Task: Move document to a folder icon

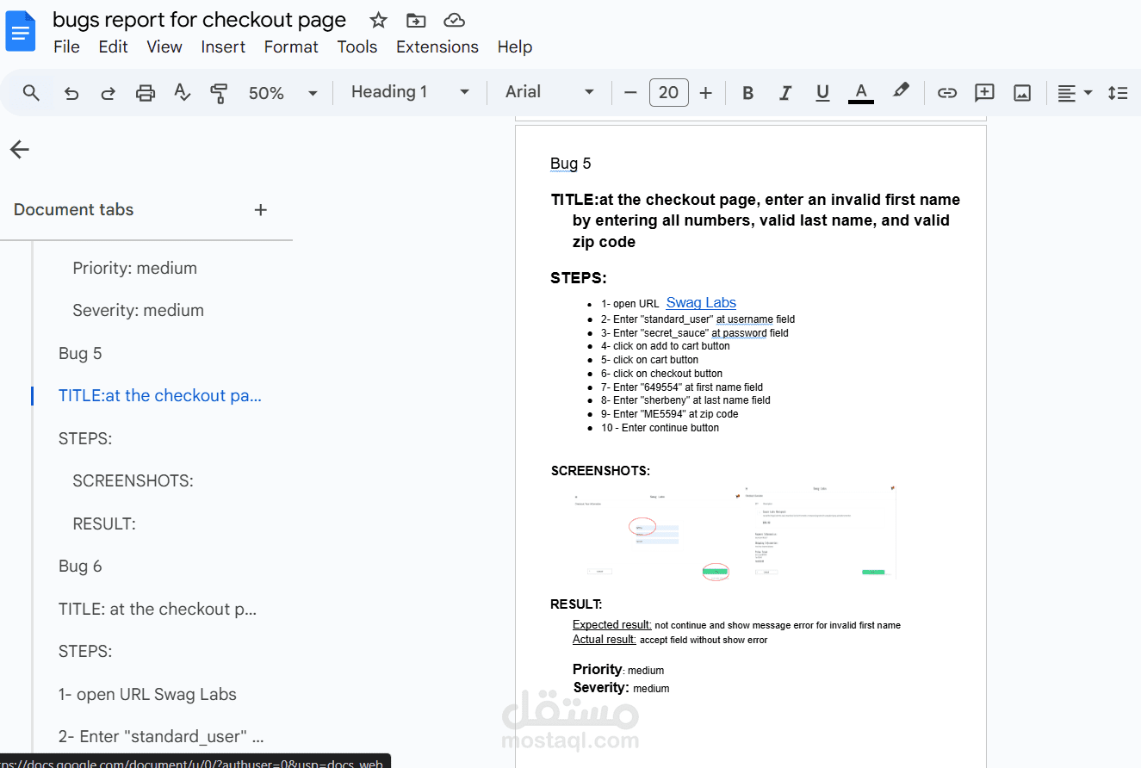Action: coord(416,20)
